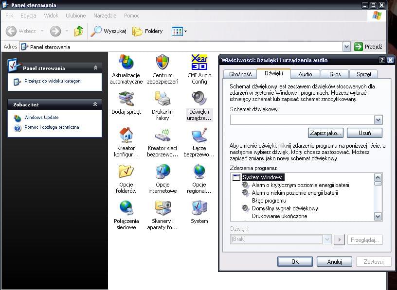This screenshot has height=290, width=397.
Task: Open the Plik menu
Action: 9,16
